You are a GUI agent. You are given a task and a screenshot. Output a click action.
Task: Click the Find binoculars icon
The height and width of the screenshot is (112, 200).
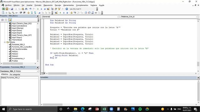[26, 9]
